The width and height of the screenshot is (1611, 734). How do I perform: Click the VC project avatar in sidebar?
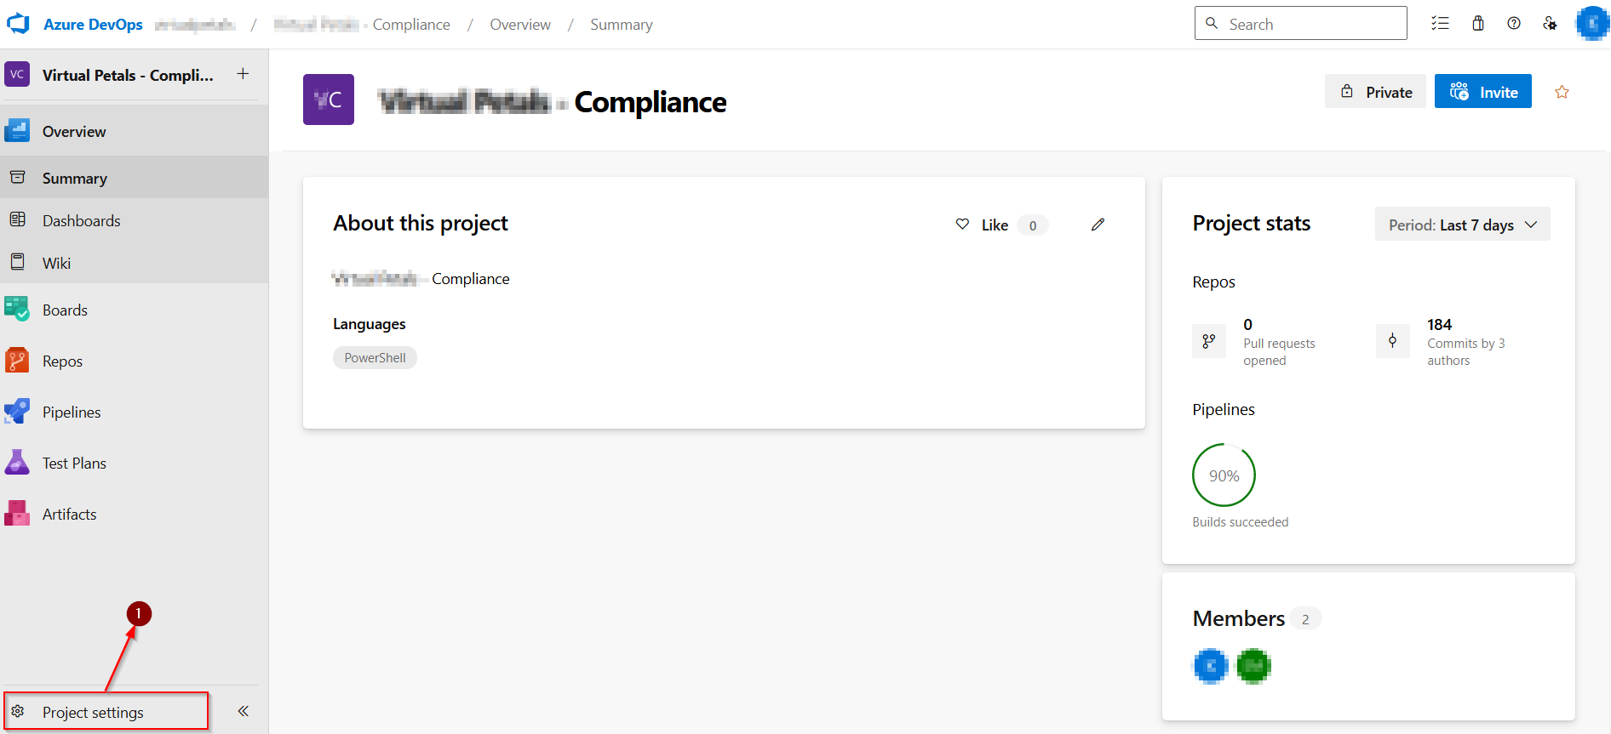(x=17, y=75)
